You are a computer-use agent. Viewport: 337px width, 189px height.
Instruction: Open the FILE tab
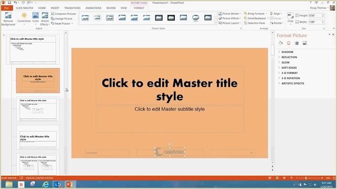point(7,8)
